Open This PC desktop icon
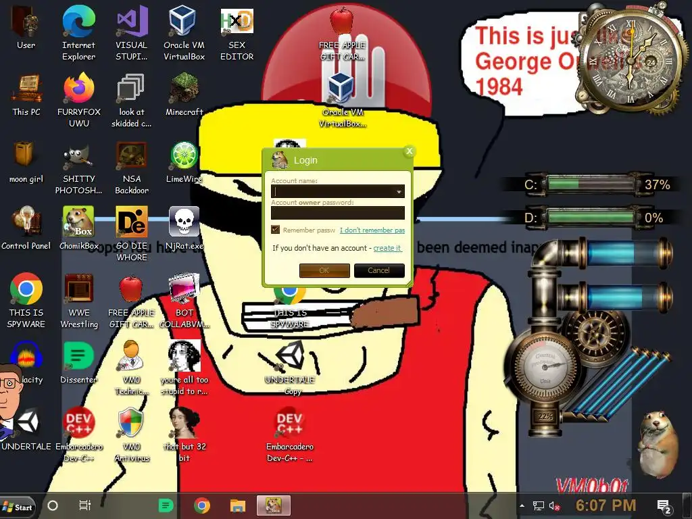Viewport: 692px width, 519px height. pos(26,95)
